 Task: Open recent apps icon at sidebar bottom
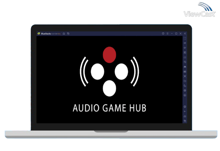[x=185, y=121]
